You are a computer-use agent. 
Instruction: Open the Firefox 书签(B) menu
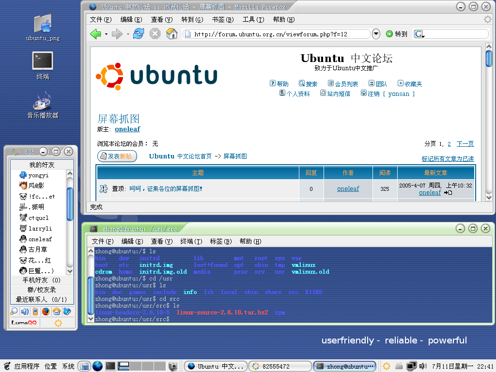point(223,19)
